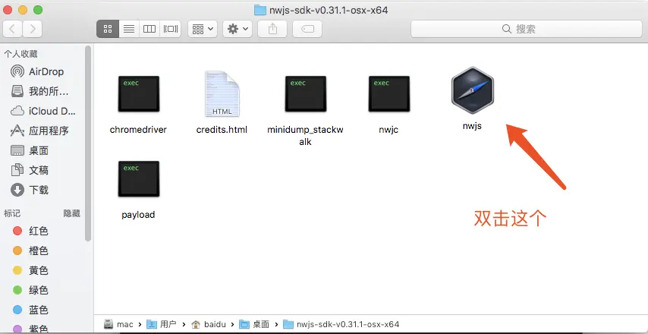648x334 pixels.
Task: Click the 个人收藏 sidebar heading
Action: tap(20, 54)
